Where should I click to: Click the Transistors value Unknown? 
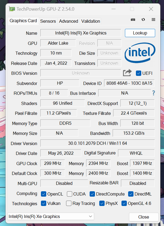pos(109,63)
